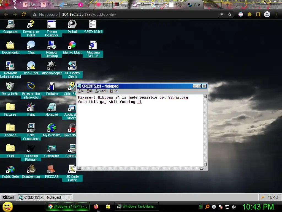The height and width of the screenshot is (212, 282).
Task: Reload the browser page
Action: coord(24,14)
